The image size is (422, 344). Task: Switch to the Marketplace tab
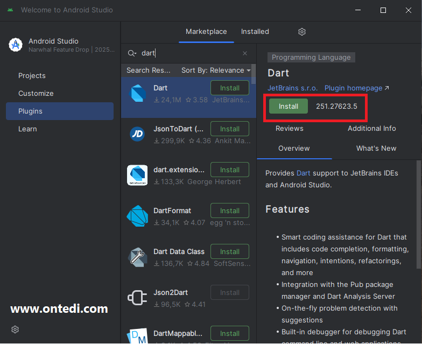point(206,32)
